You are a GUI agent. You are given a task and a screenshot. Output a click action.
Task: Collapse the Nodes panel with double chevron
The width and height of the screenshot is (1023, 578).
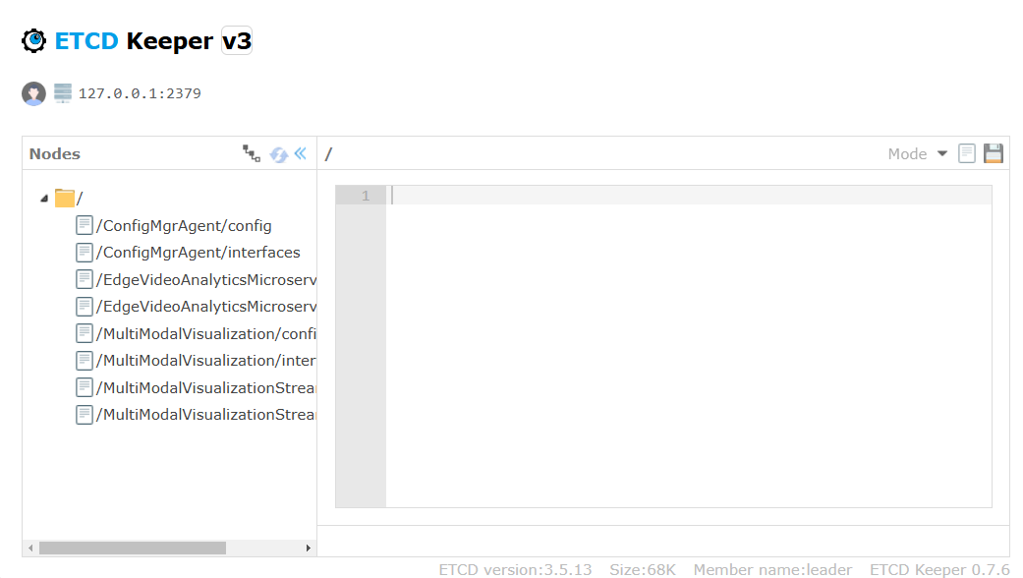[x=300, y=153]
